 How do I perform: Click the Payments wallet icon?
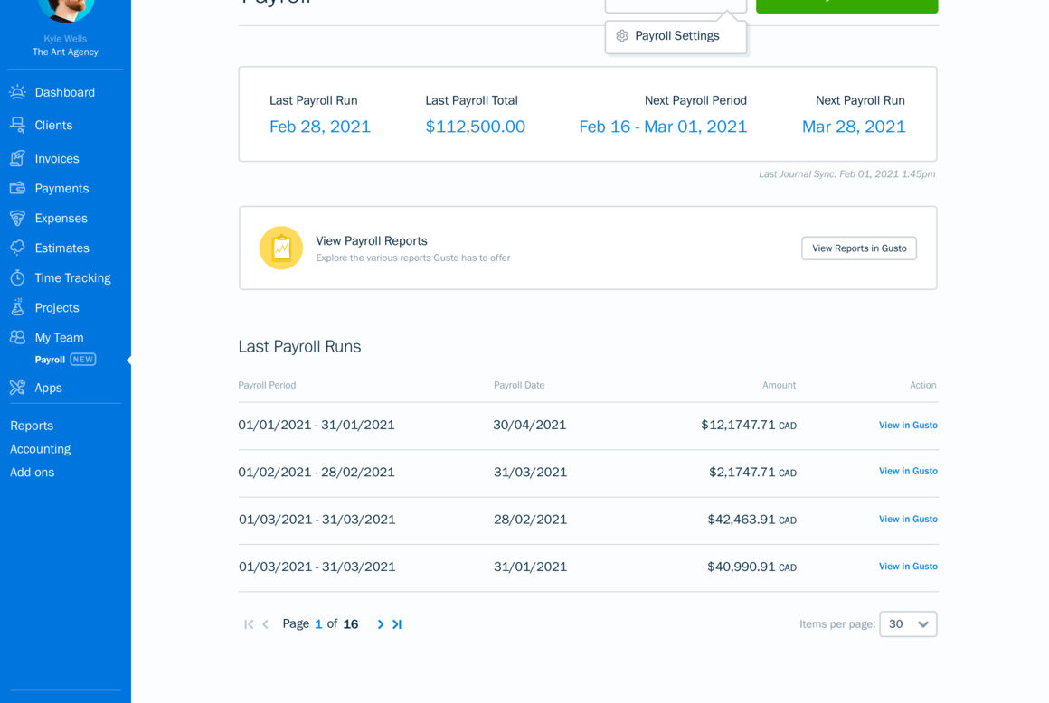pyautogui.click(x=17, y=188)
